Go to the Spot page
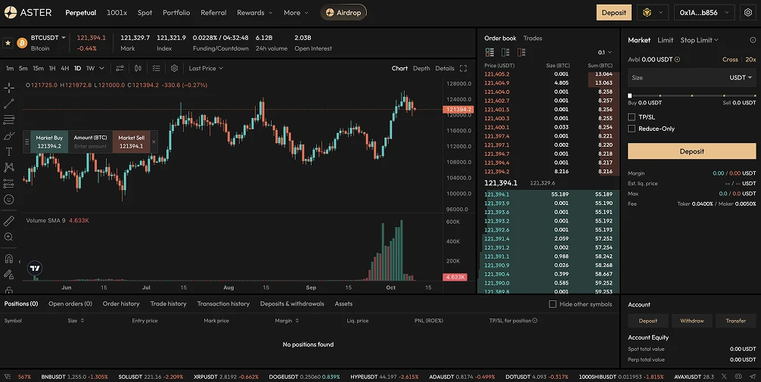This screenshot has width=761, height=382. 144,13
